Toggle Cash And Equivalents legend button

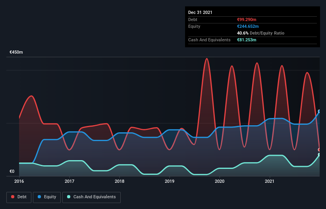[x=91, y=197]
